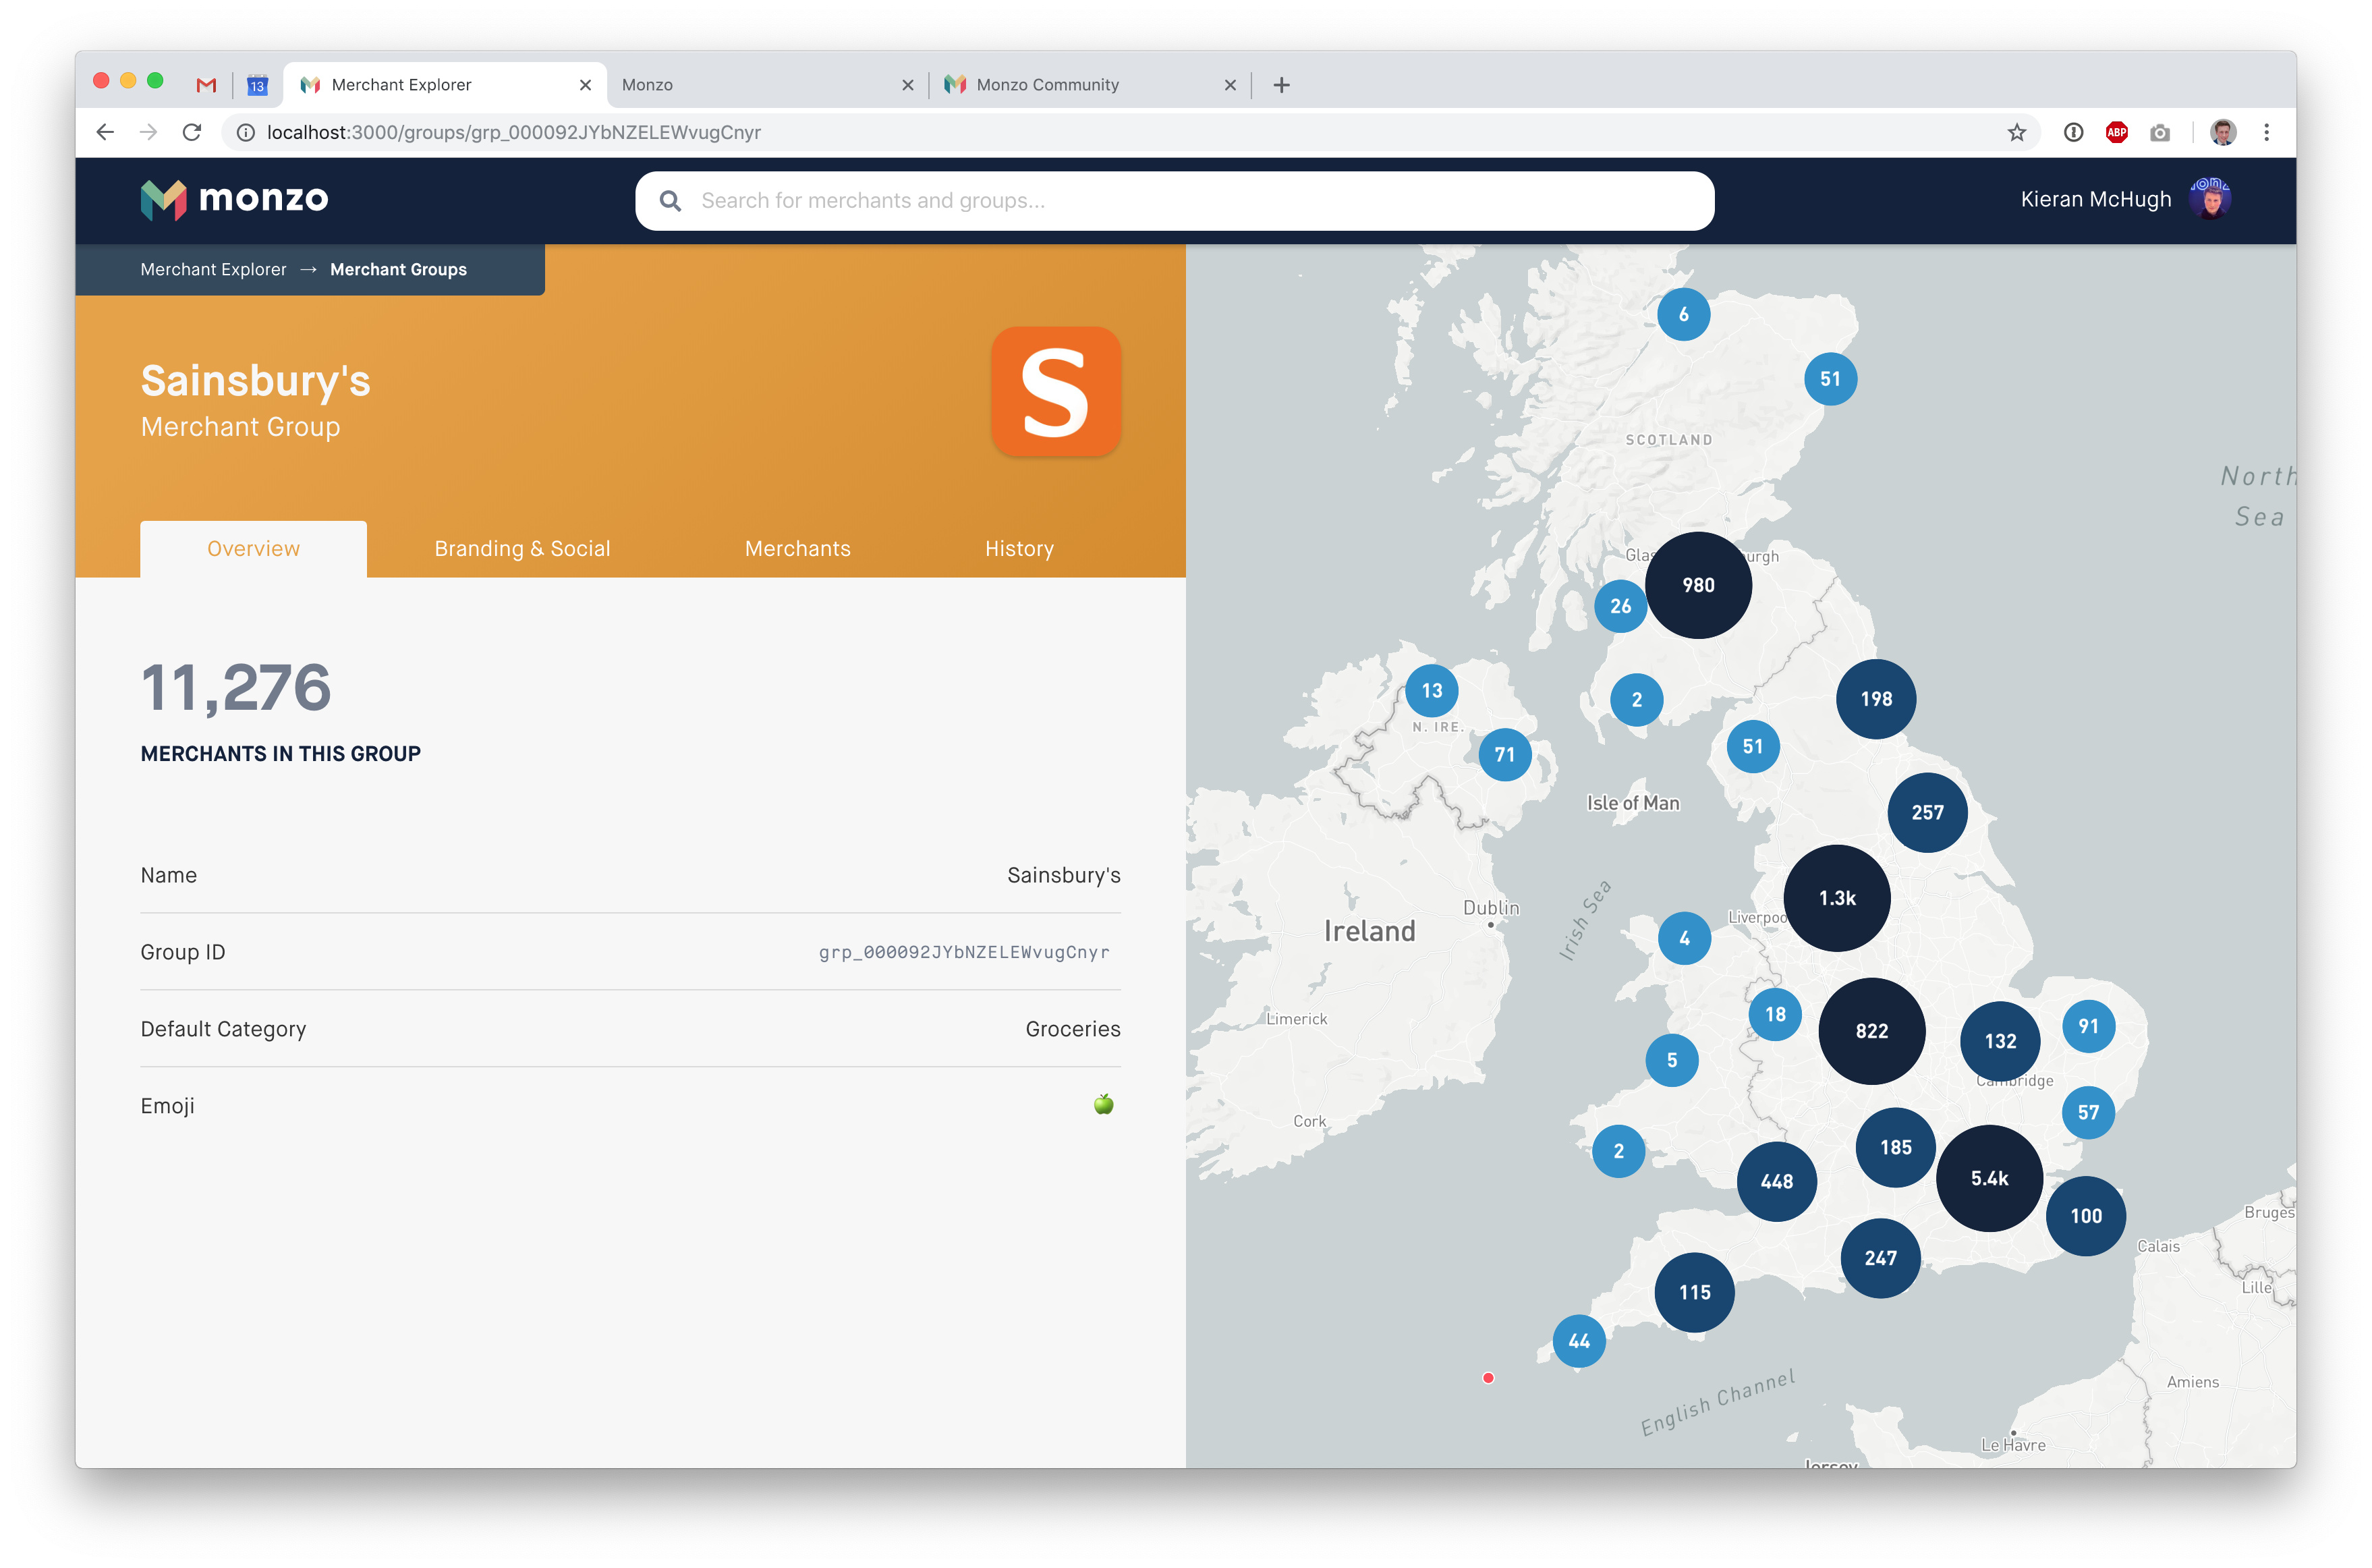Open a new browser tab

1281,85
